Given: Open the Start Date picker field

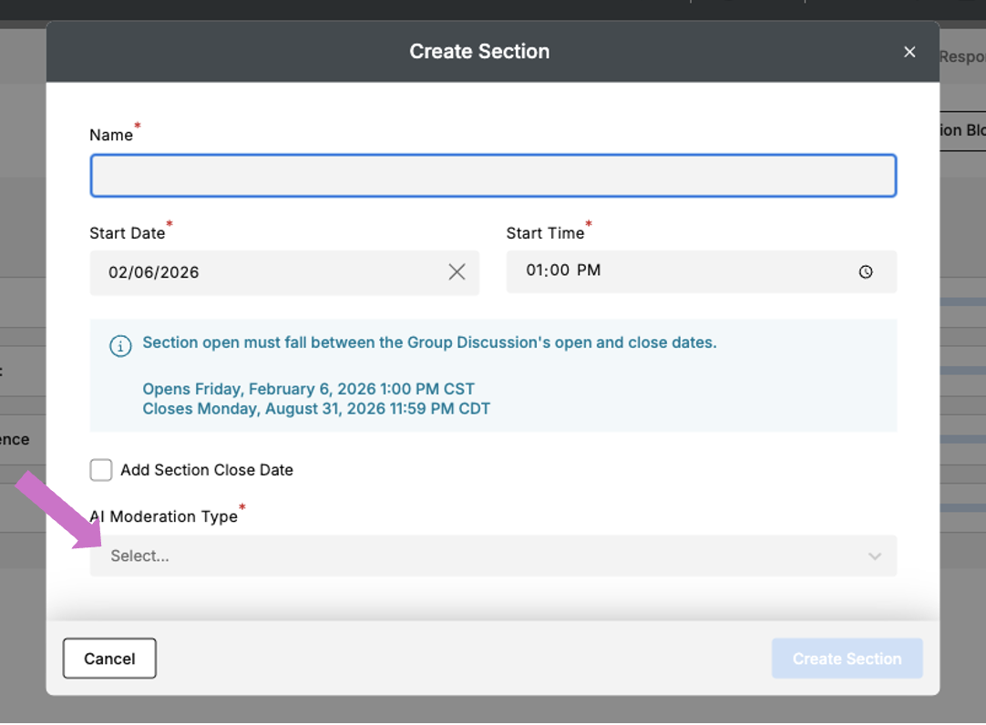Looking at the screenshot, I should (273, 271).
